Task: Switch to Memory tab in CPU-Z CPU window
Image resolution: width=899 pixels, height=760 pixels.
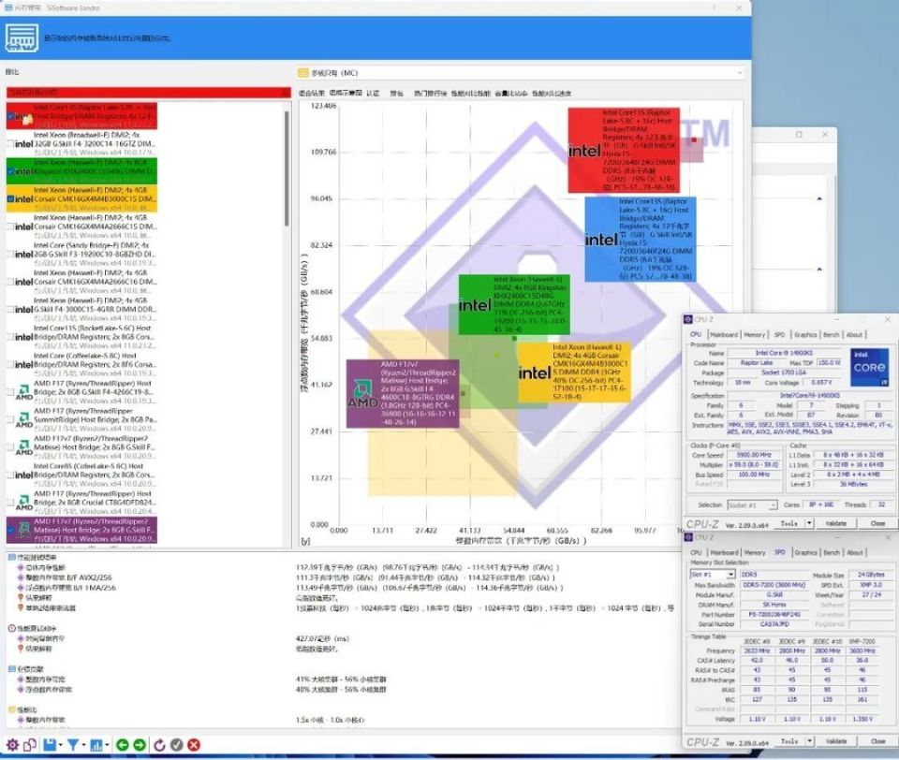Action: tap(754, 335)
